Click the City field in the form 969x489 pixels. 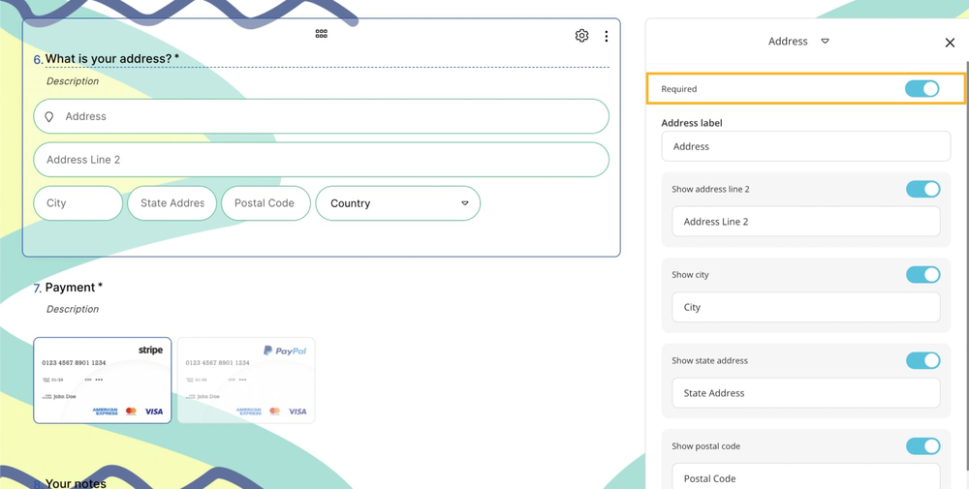pos(78,203)
